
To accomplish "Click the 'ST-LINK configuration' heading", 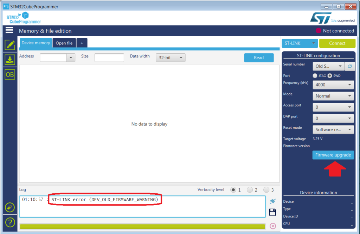I will pyautogui.click(x=319, y=55).
